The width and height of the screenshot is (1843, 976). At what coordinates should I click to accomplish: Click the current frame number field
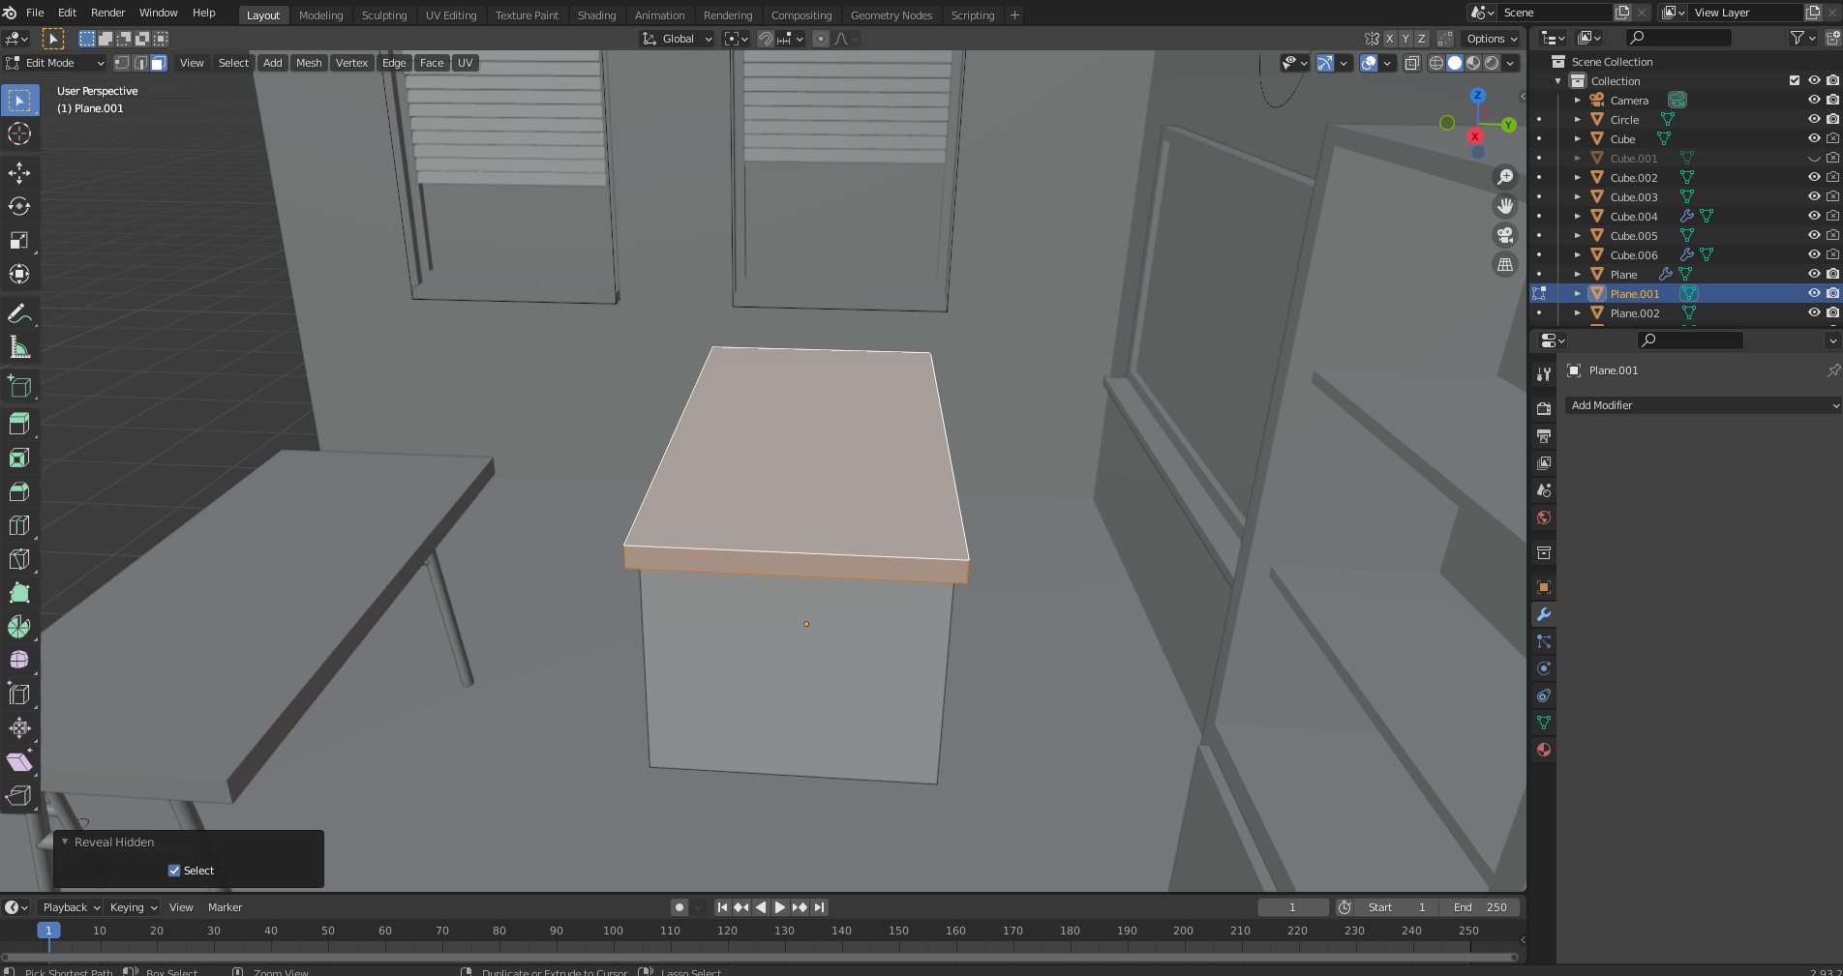coord(1292,907)
